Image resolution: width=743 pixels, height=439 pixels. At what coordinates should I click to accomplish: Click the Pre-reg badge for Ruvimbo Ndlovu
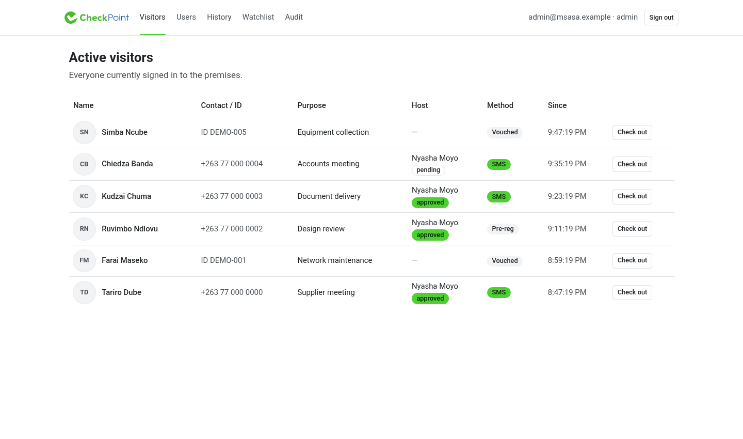pos(503,229)
